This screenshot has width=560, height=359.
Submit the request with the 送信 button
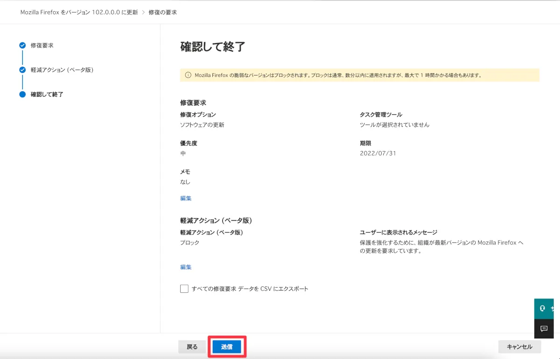227,347
